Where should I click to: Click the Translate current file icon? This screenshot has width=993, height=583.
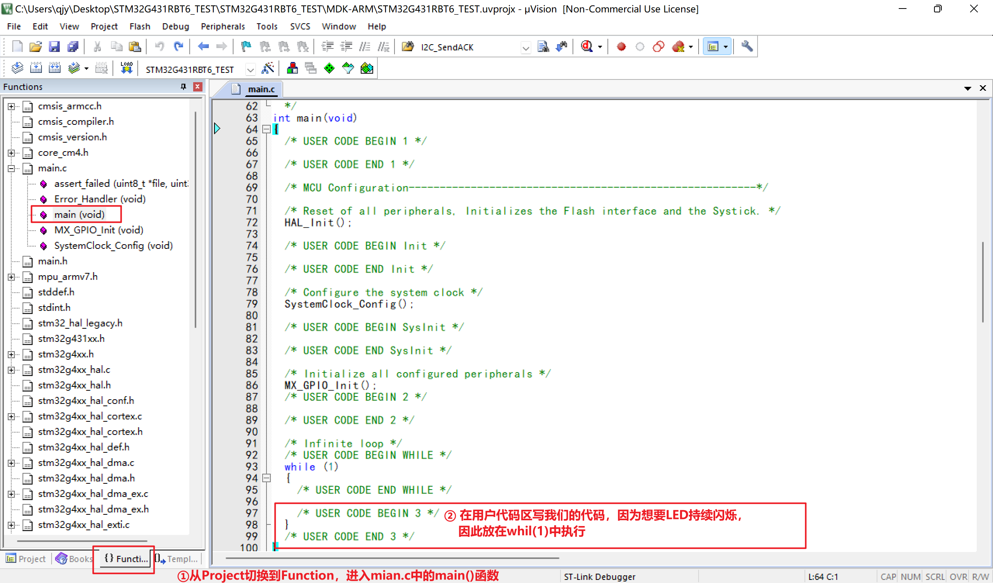click(17, 68)
